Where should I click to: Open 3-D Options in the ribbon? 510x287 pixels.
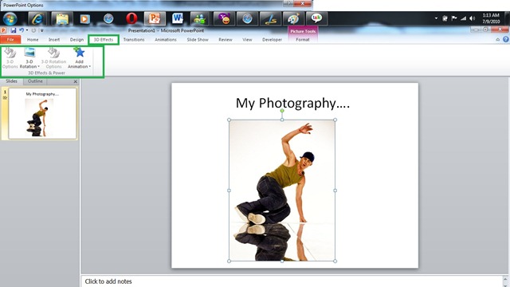pyautogui.click(x=10, y=58)
